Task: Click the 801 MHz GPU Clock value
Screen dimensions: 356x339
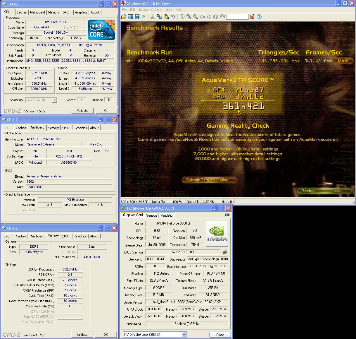Action: coord(154,309)
